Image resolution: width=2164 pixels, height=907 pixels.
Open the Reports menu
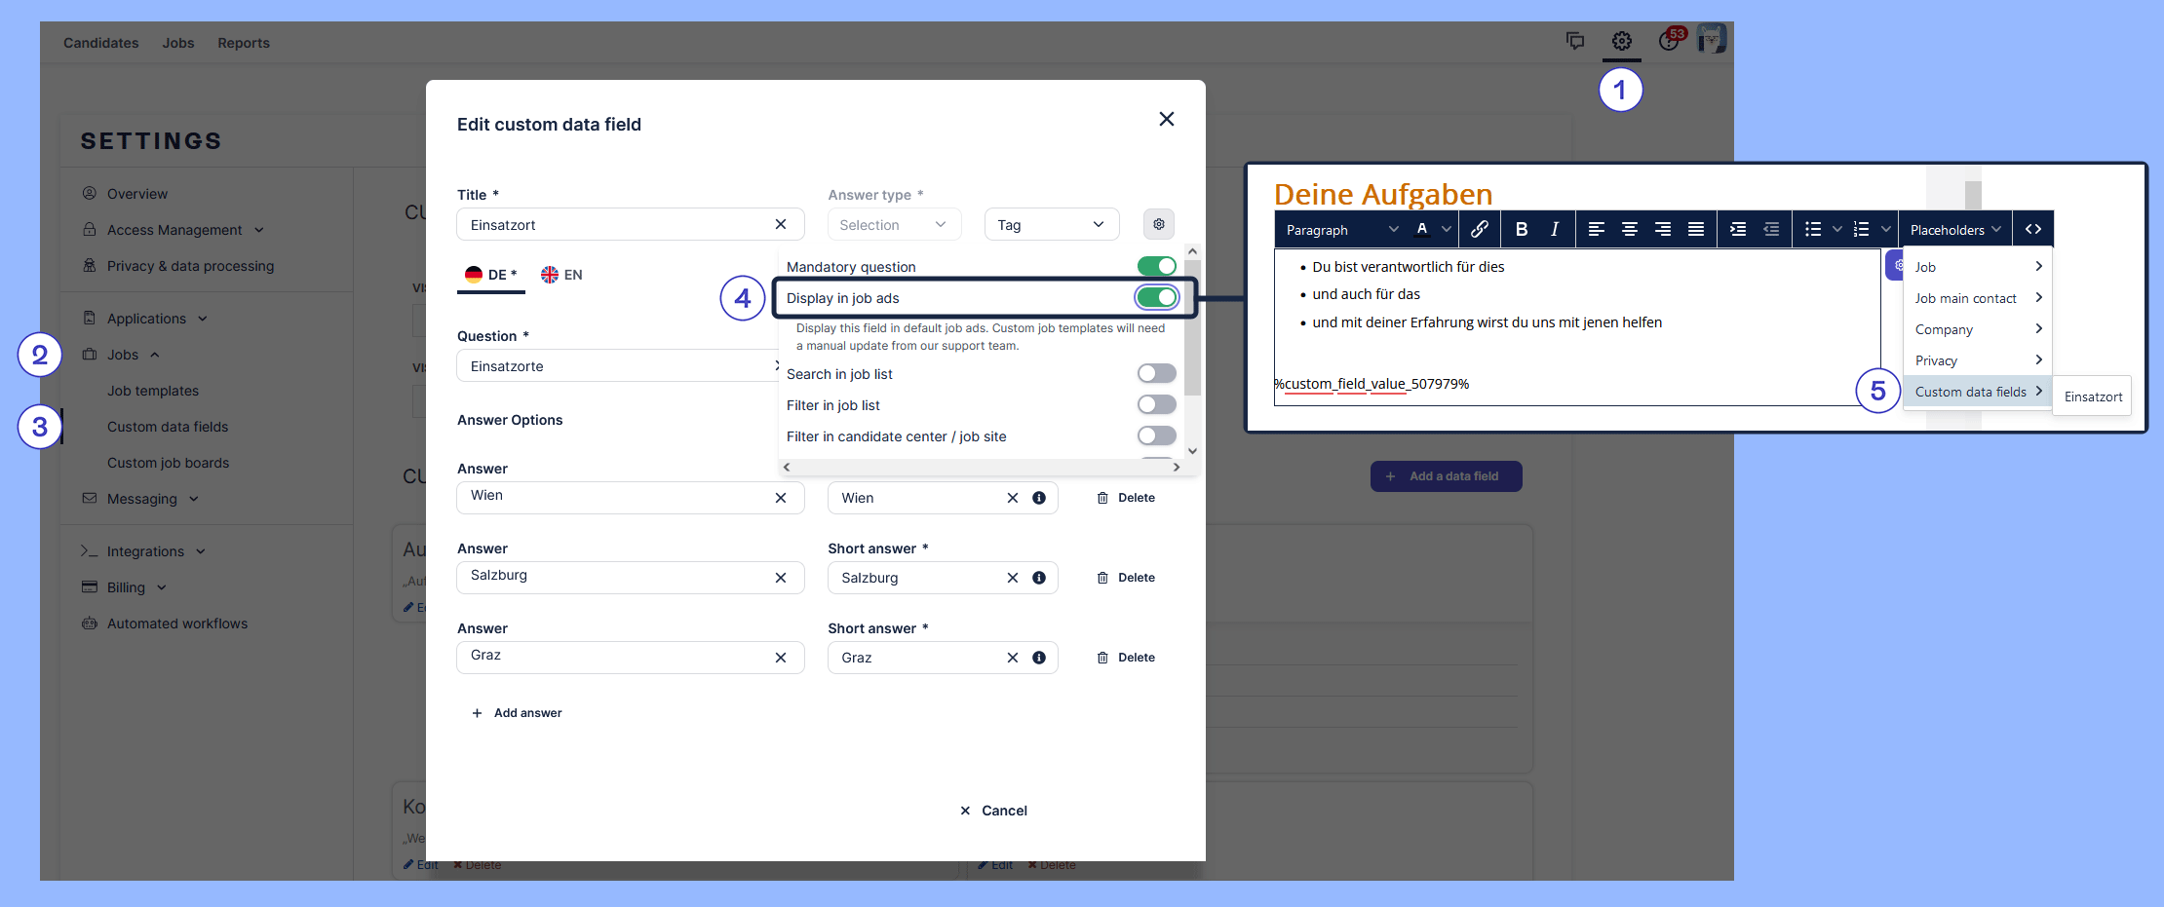click(243, 42)
